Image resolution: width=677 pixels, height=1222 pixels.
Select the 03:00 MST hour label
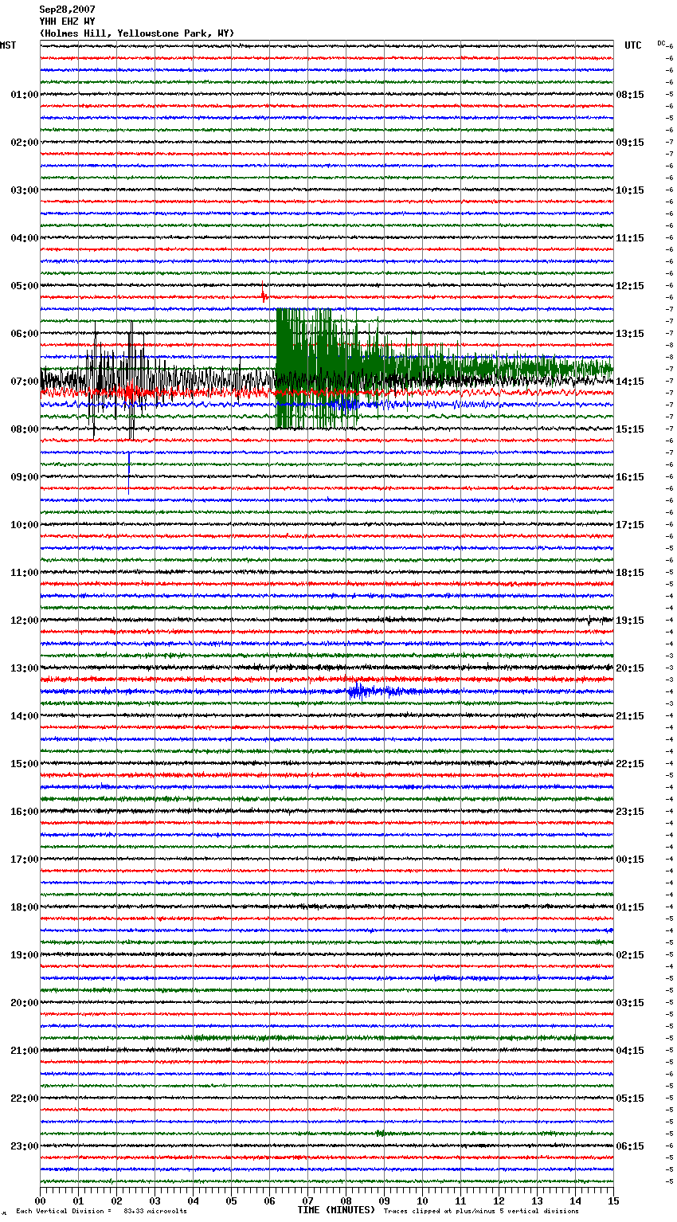coord(25,190)
